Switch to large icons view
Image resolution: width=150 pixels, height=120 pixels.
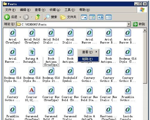pyautogui.click(x=84, y=17)
